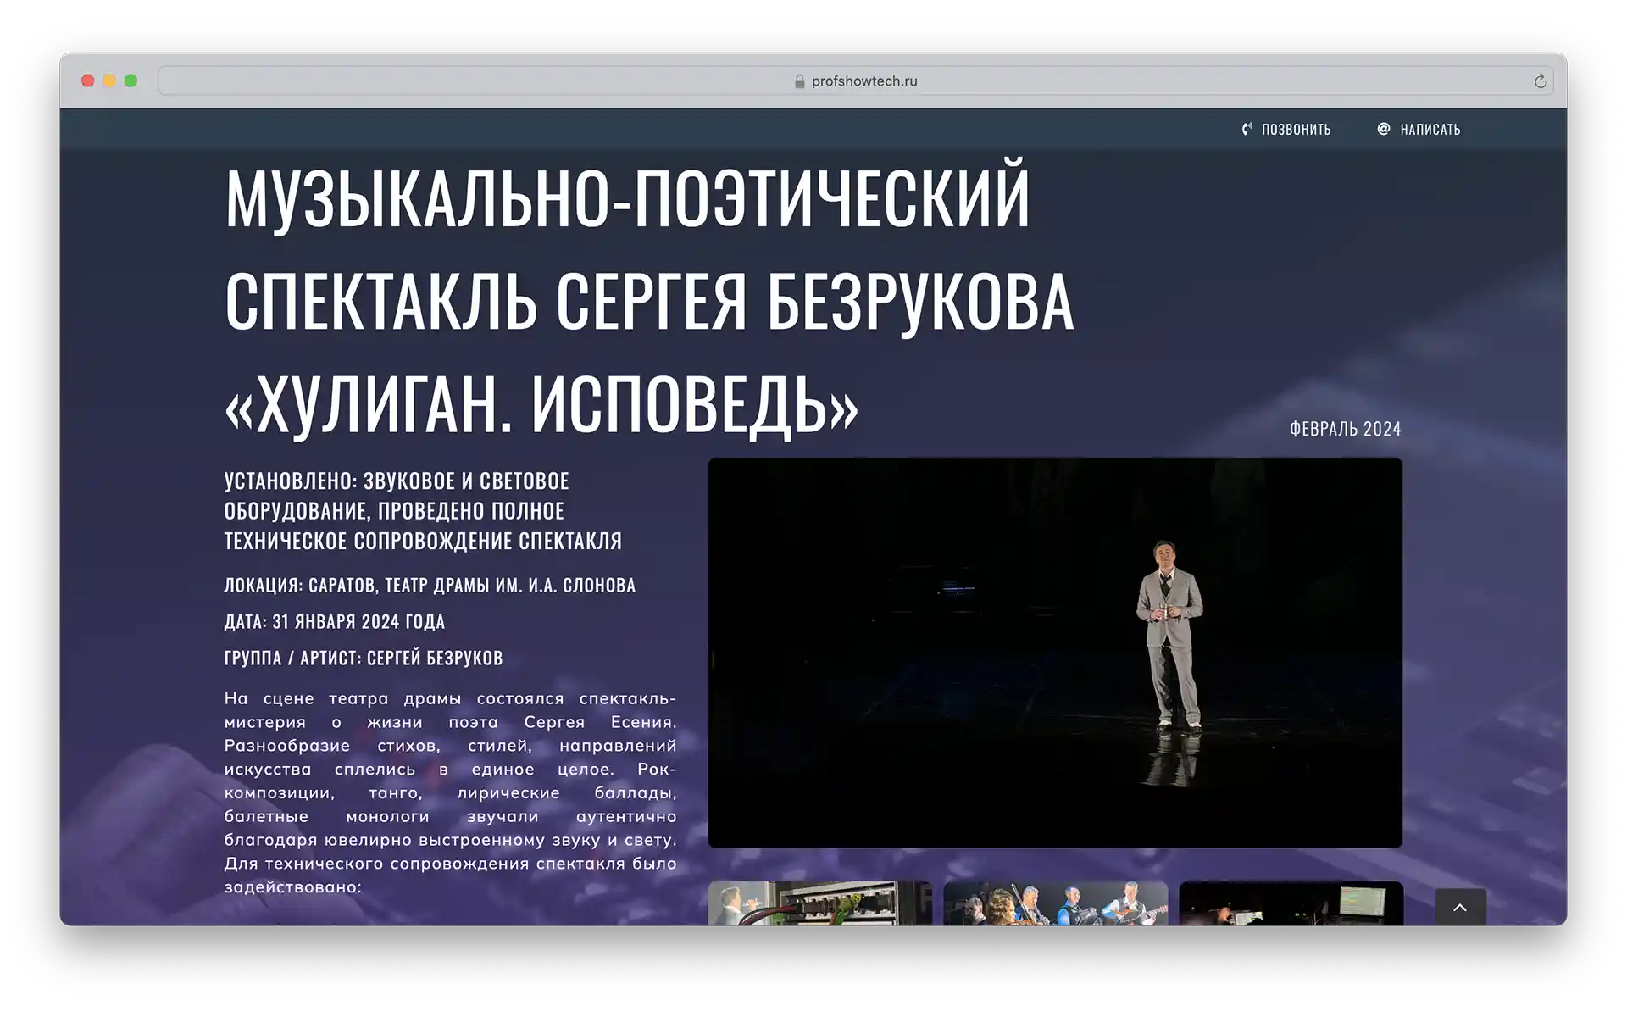
Task: Click the ФЕВРАЛЬ 2024 date label
Action: click(1345, 429)
